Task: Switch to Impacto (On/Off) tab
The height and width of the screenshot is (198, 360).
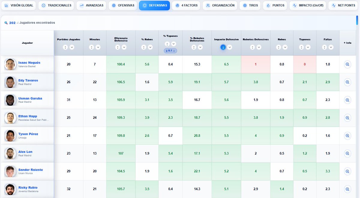Action: [308, 5]
